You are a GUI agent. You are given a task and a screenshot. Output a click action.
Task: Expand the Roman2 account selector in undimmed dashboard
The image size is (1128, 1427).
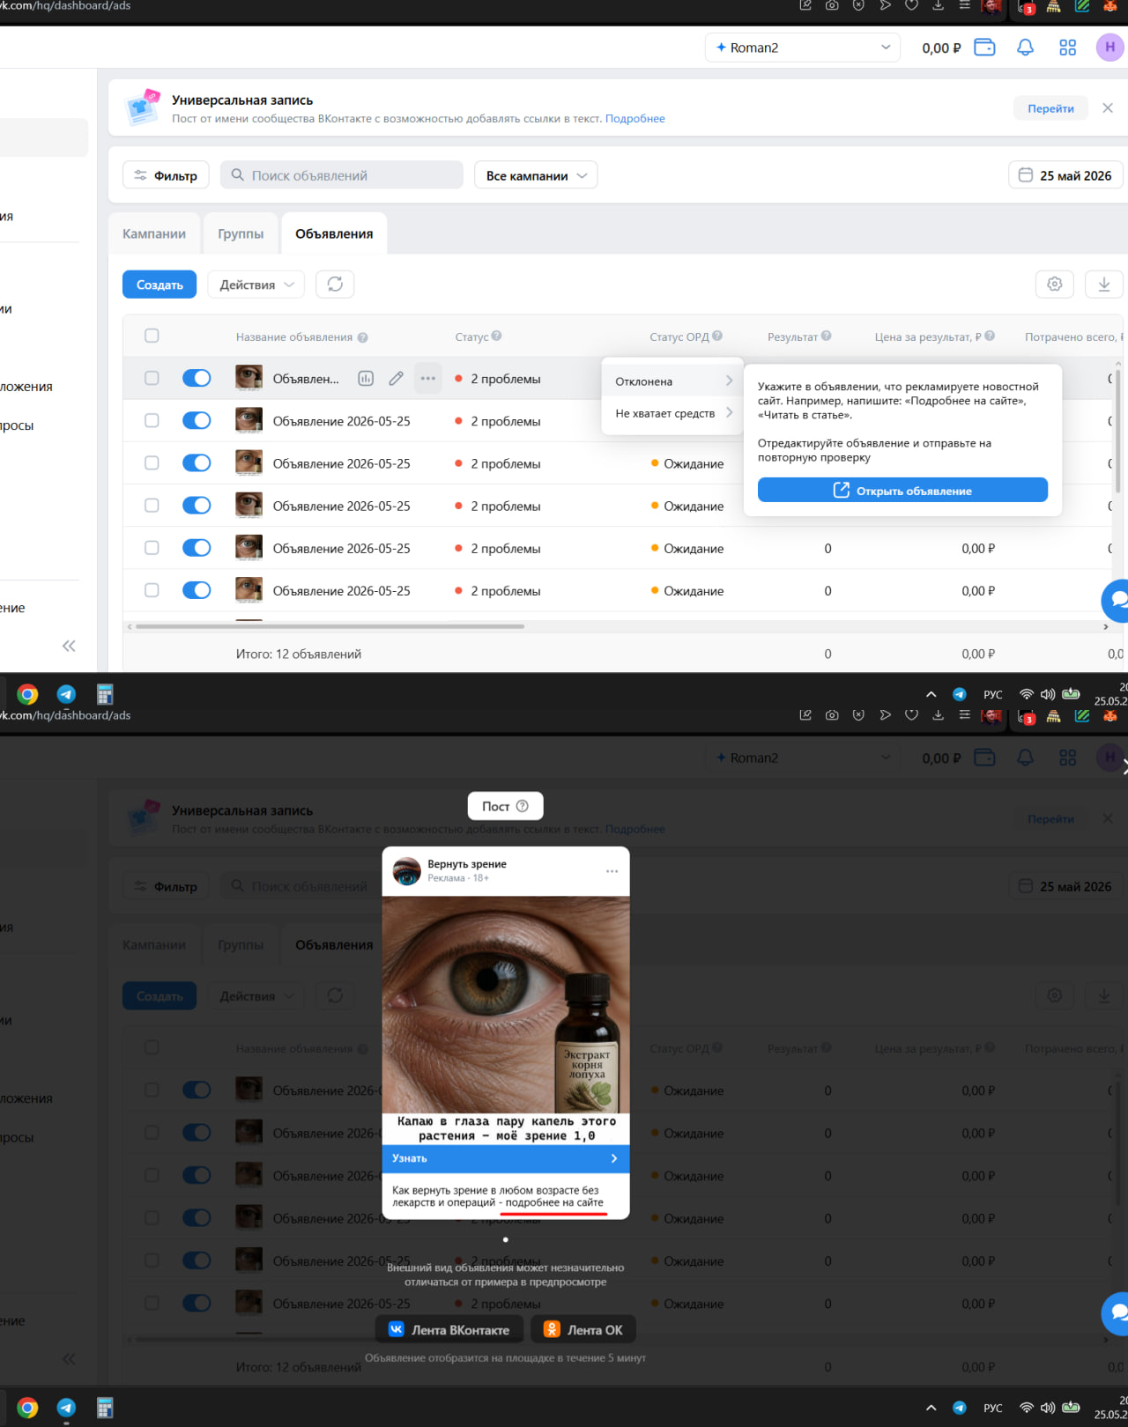pyautogui.click(x=803, y=48)
